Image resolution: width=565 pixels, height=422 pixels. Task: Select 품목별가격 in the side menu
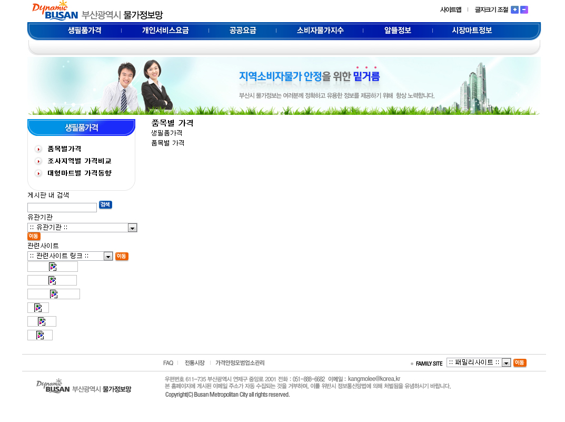(x=64, y=149)
